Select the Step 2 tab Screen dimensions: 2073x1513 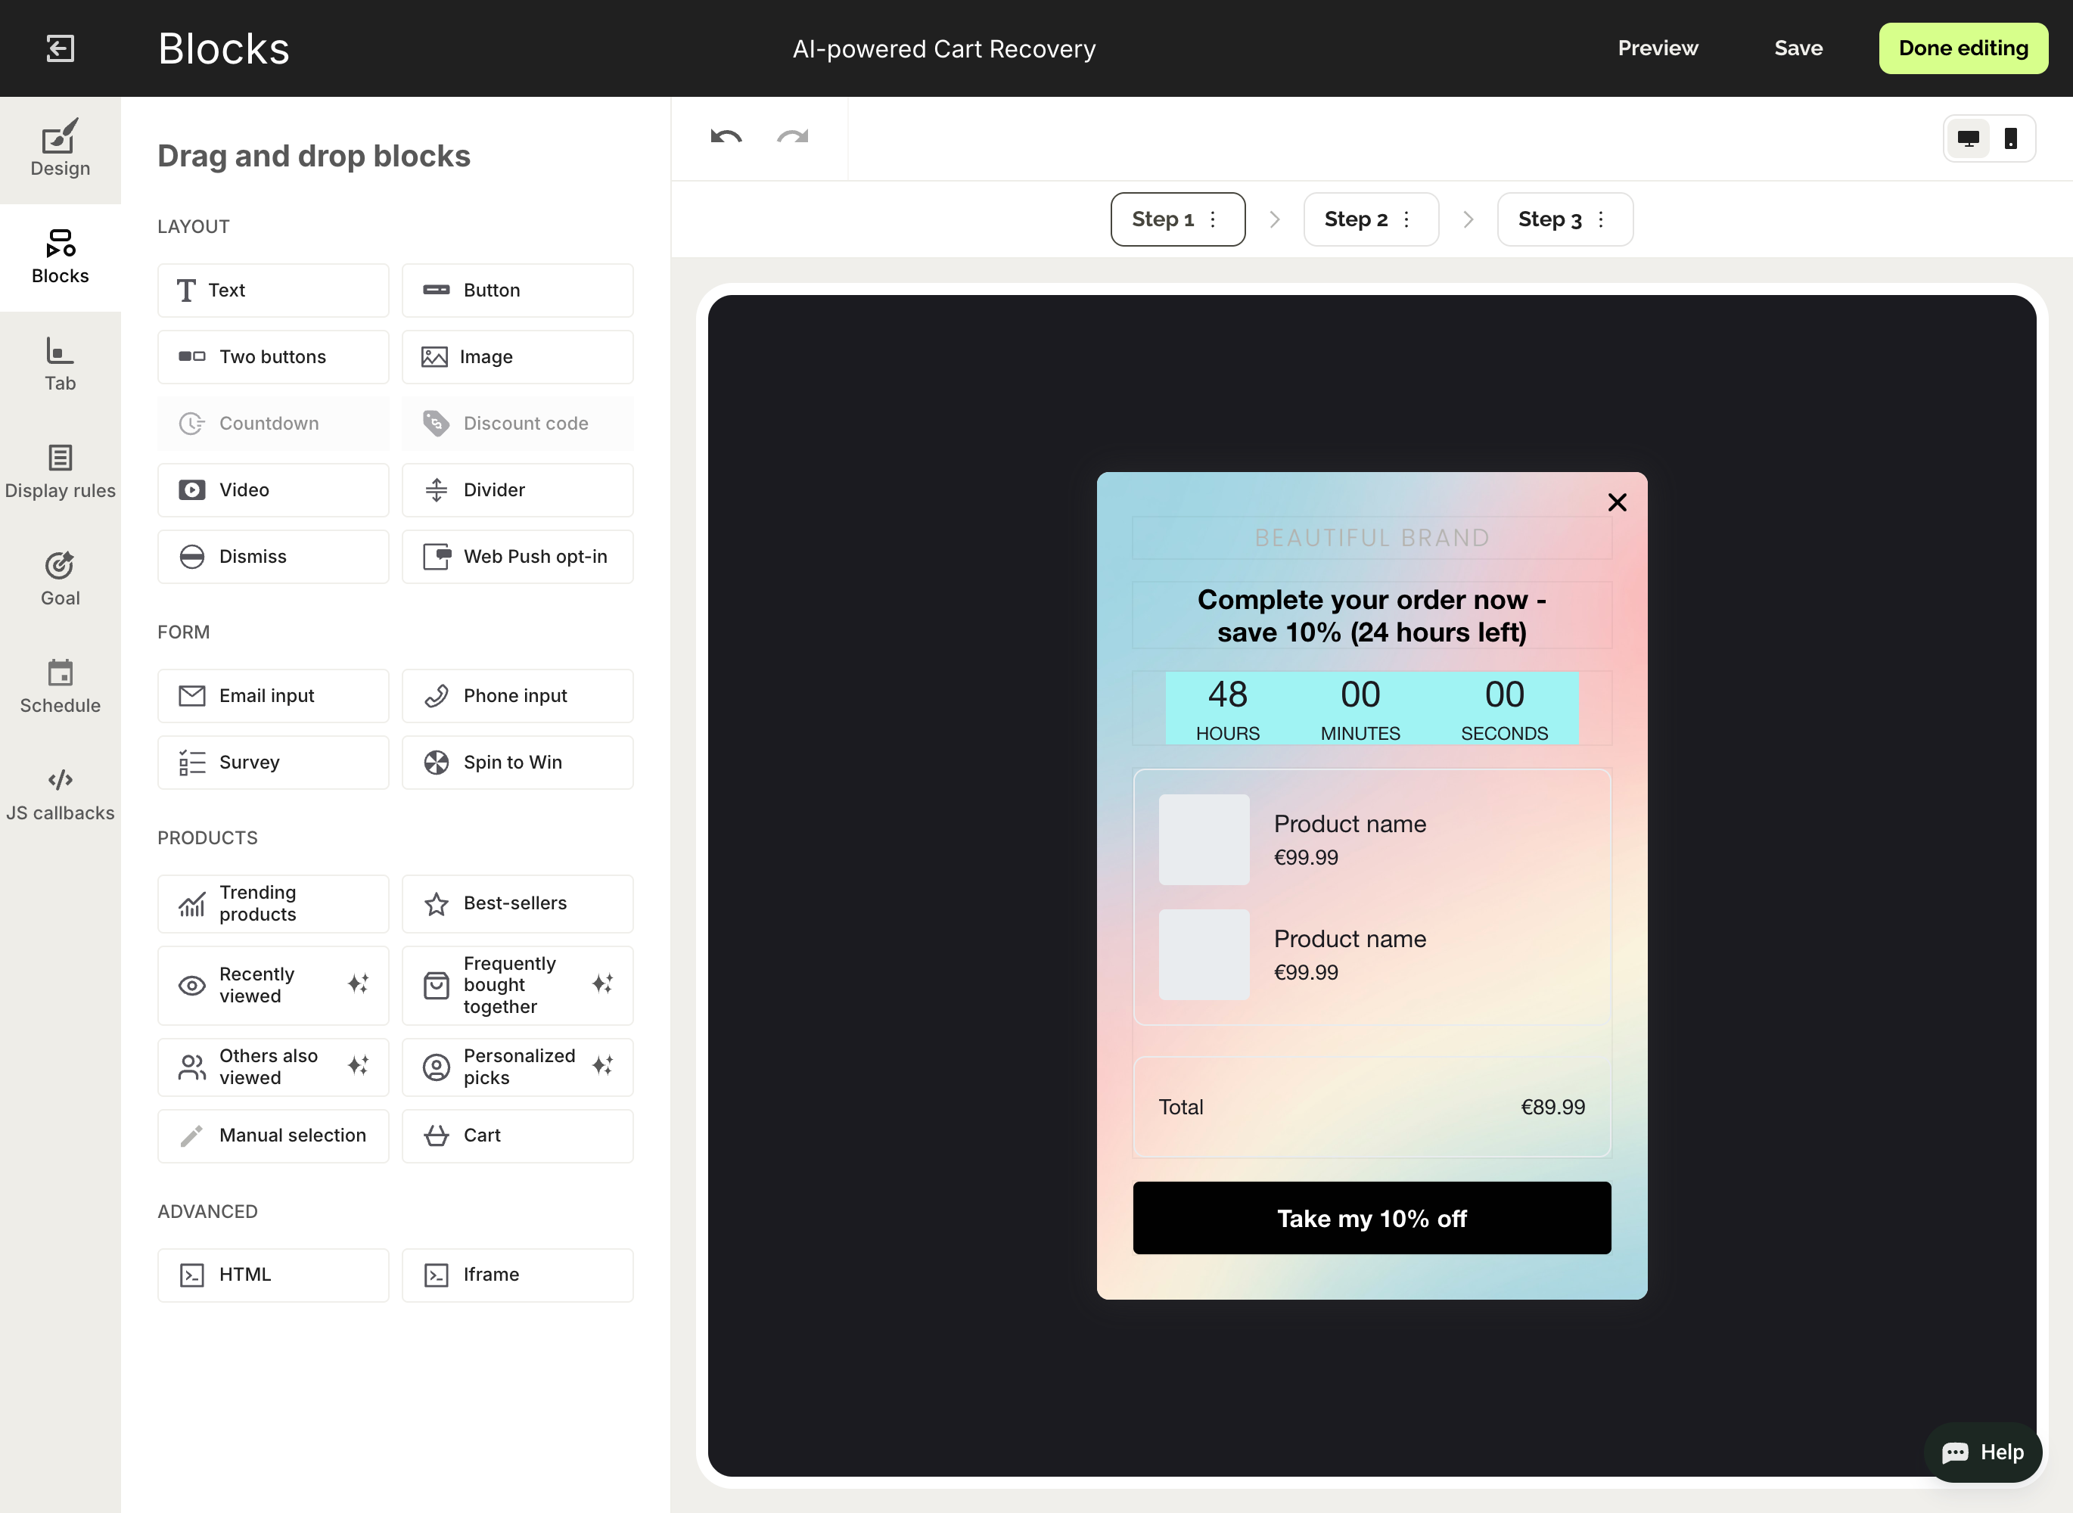pyautogui.click(x=1355, y=220)
